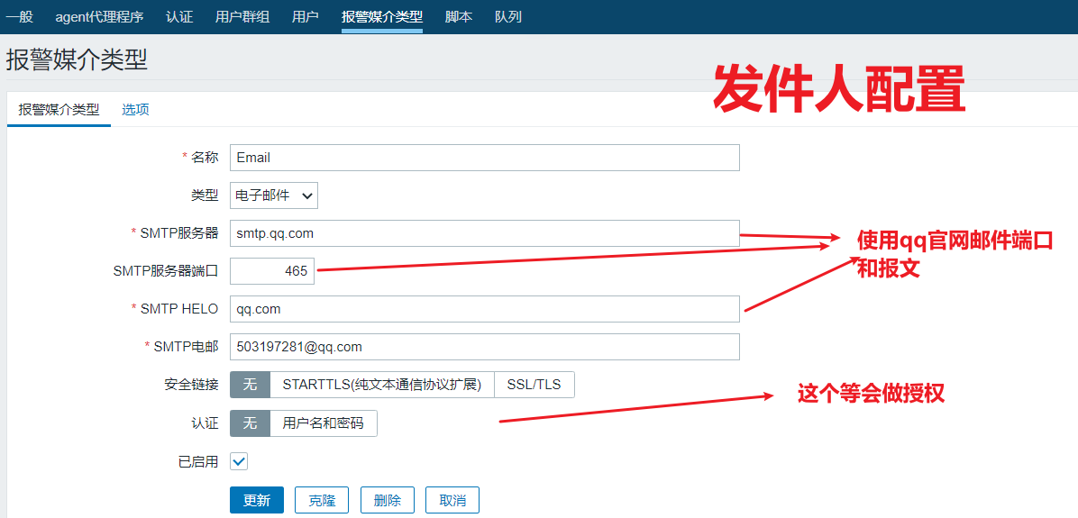Click the 认证 field label in the form
Image resolution: width=1078 pixels, height=518 pixels.
(205, 424)
